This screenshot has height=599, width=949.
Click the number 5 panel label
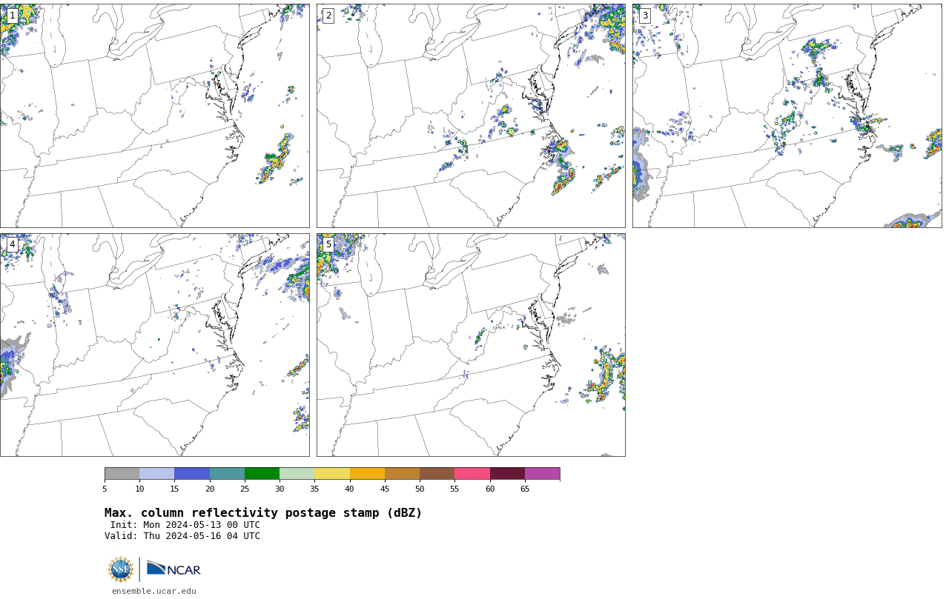pos(328,244)
